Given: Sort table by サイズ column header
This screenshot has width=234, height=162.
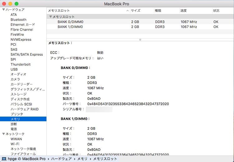Looking at the screenshot, I should (x=136, y=11).
